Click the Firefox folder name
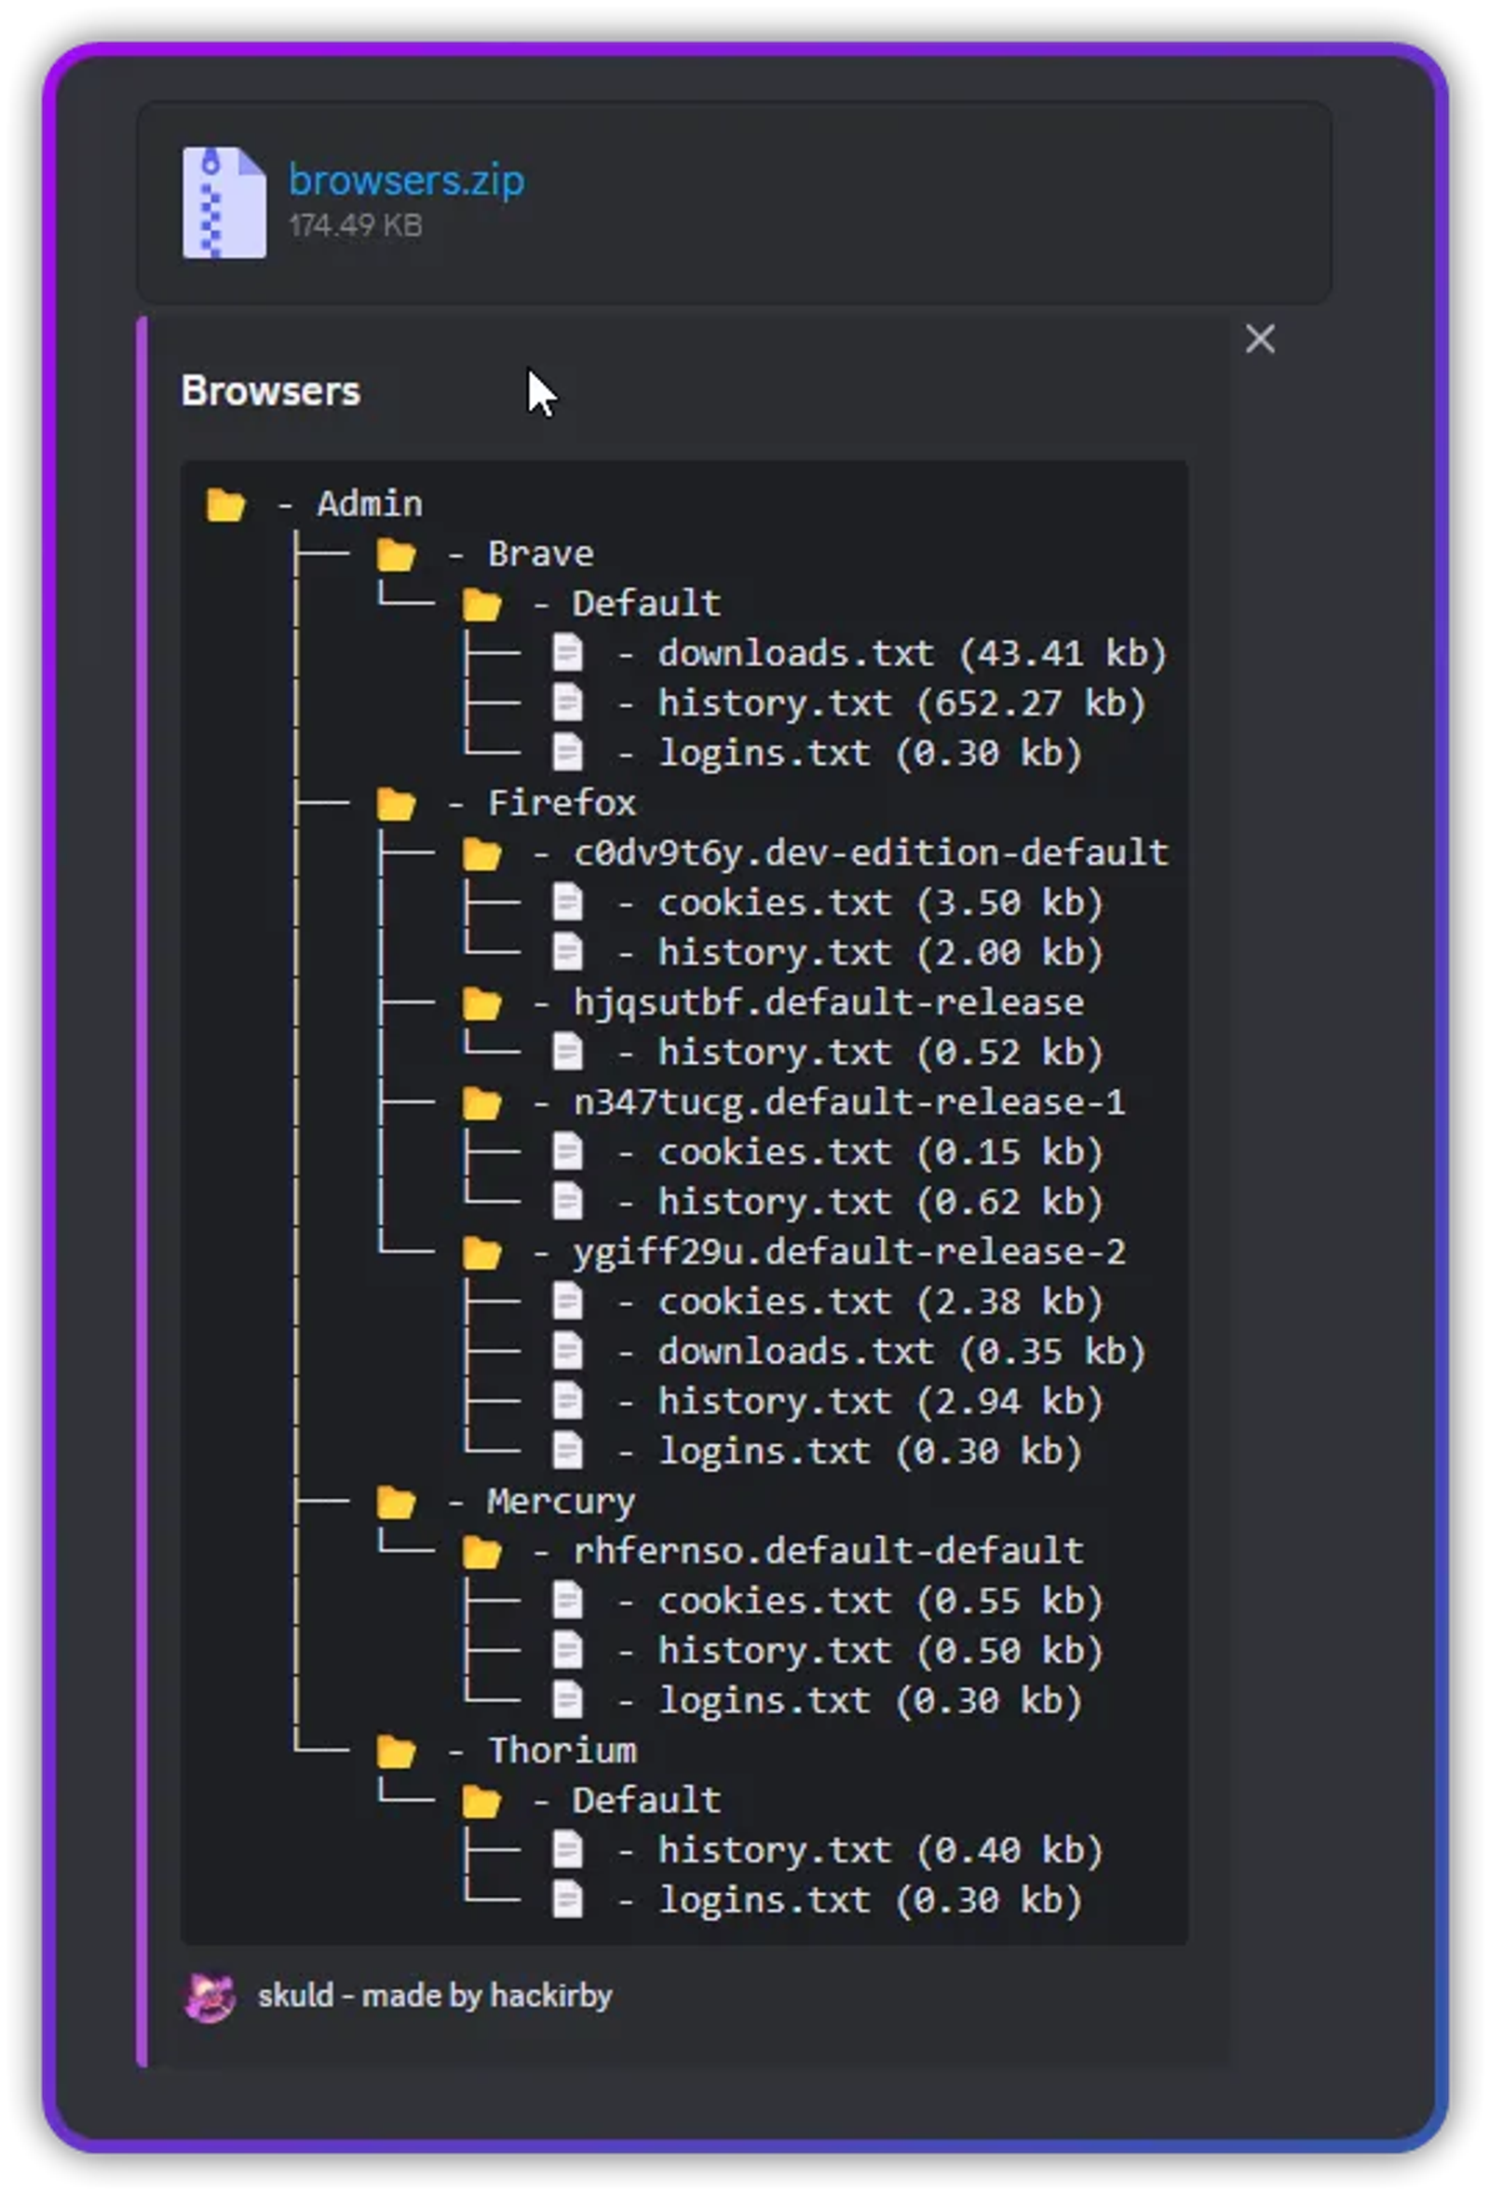Viewport: 1490px width, 2194px height. pyautogui.click(x=562, y=803)
